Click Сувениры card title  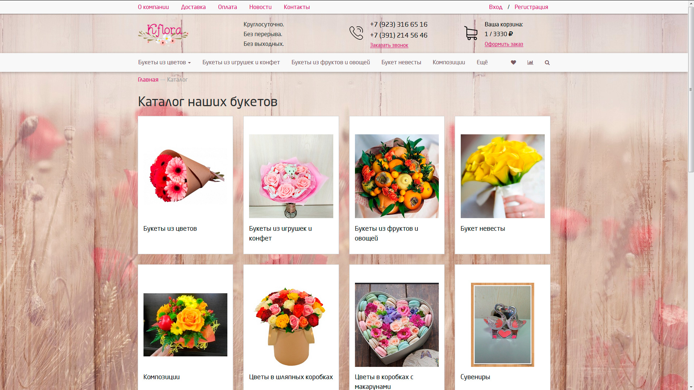coord(475,377)
